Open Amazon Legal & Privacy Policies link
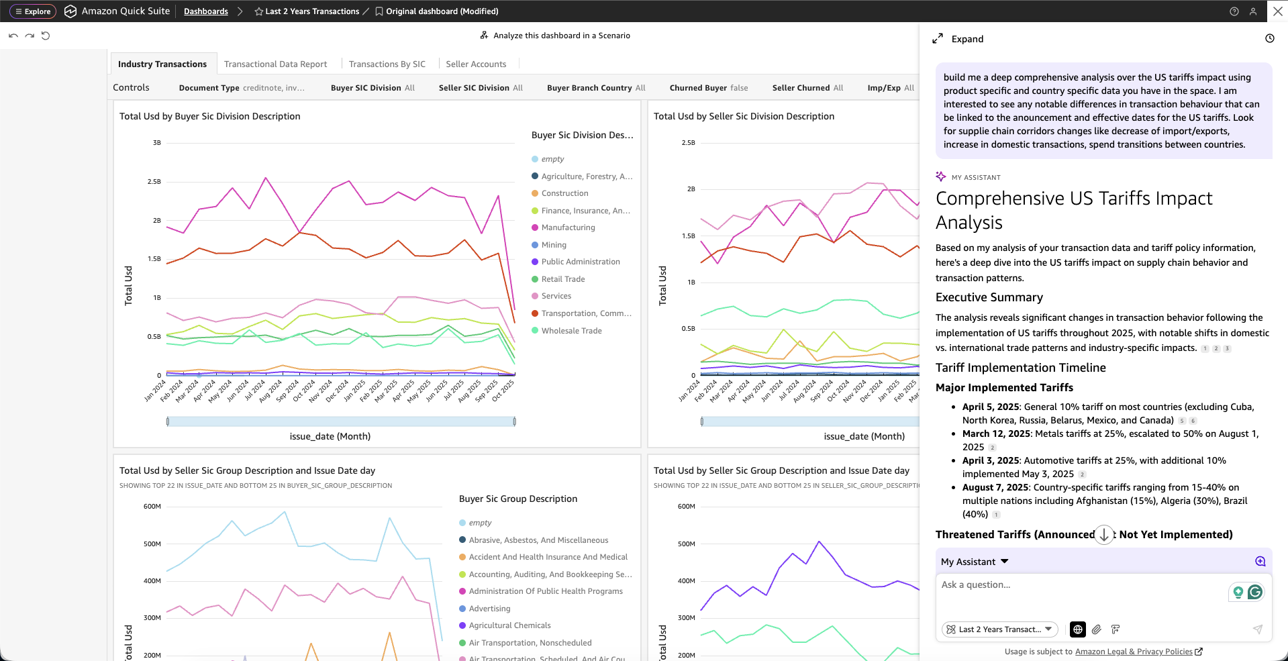1288x661 pixels. (x=1134, y=652)
